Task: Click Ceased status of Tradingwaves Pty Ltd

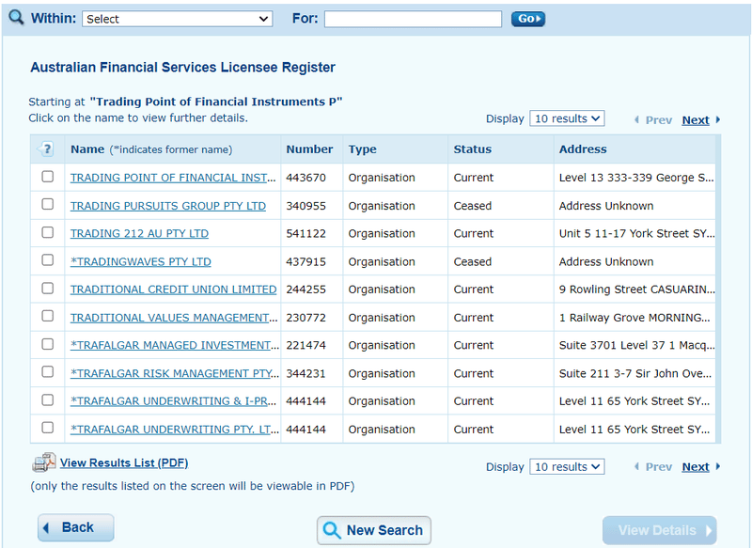Action: pyautogui.click(x=473, y=261)
